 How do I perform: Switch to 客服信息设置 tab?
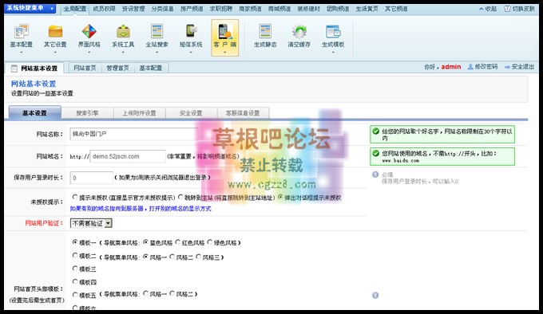tap(243, 113)
